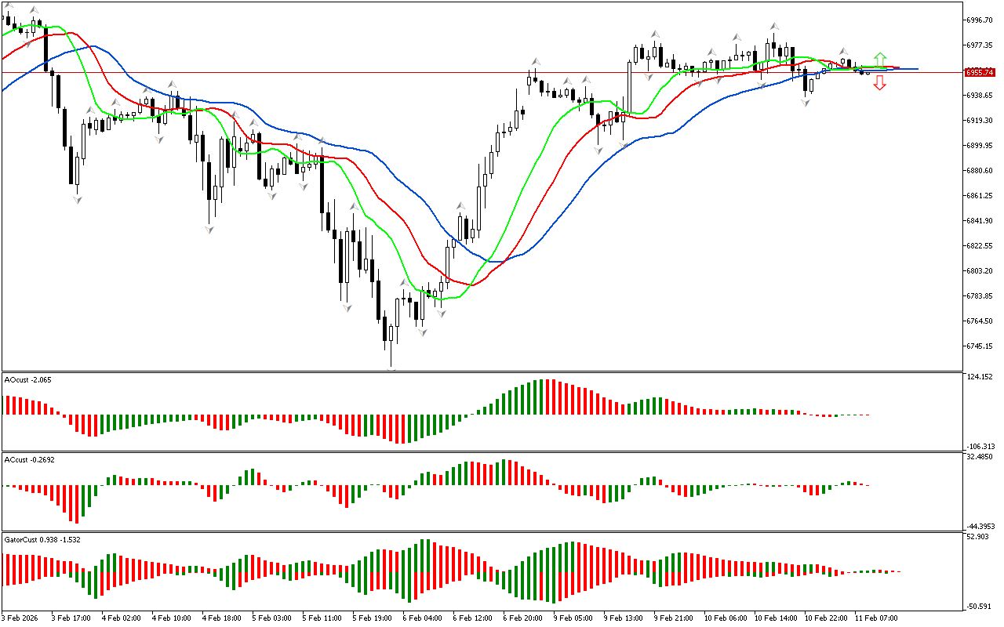Click the 6996.70 price scale label
1004x627 pixels.
(980, 20)
